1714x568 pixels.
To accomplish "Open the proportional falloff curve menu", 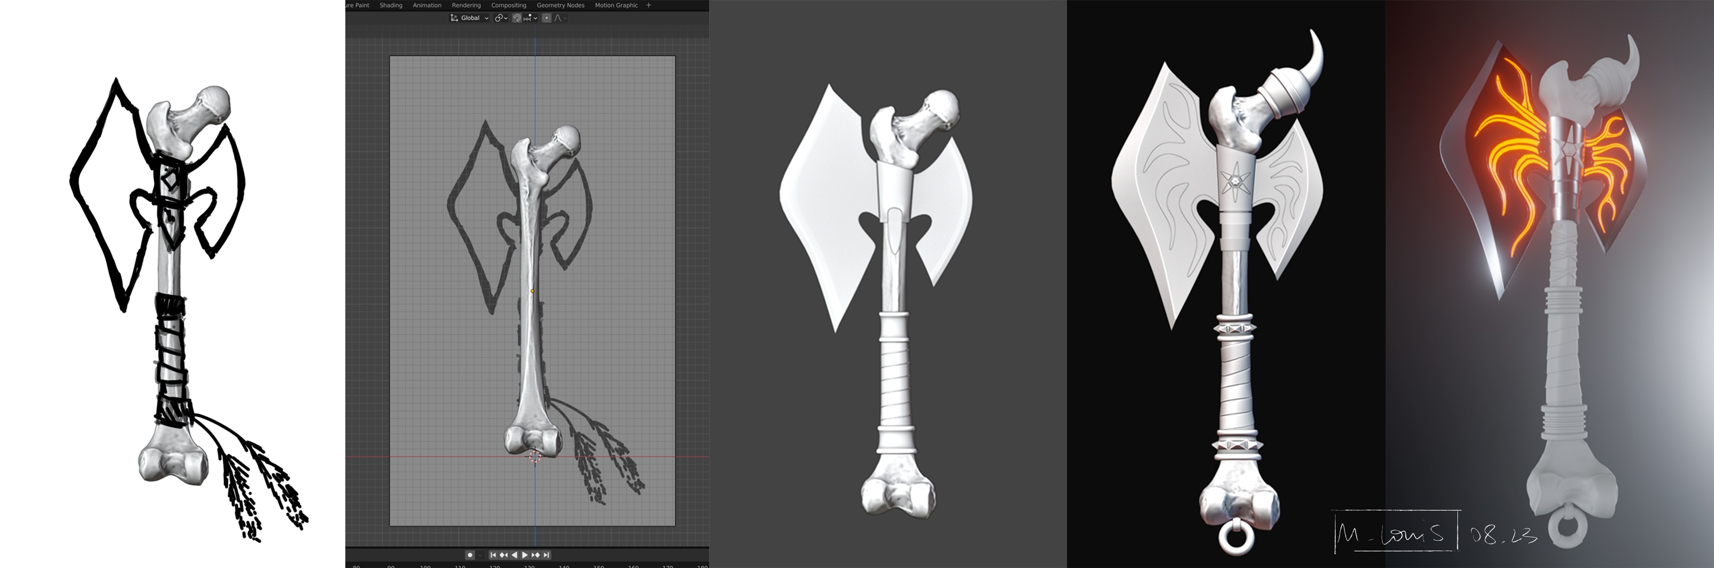I will 559,18.
